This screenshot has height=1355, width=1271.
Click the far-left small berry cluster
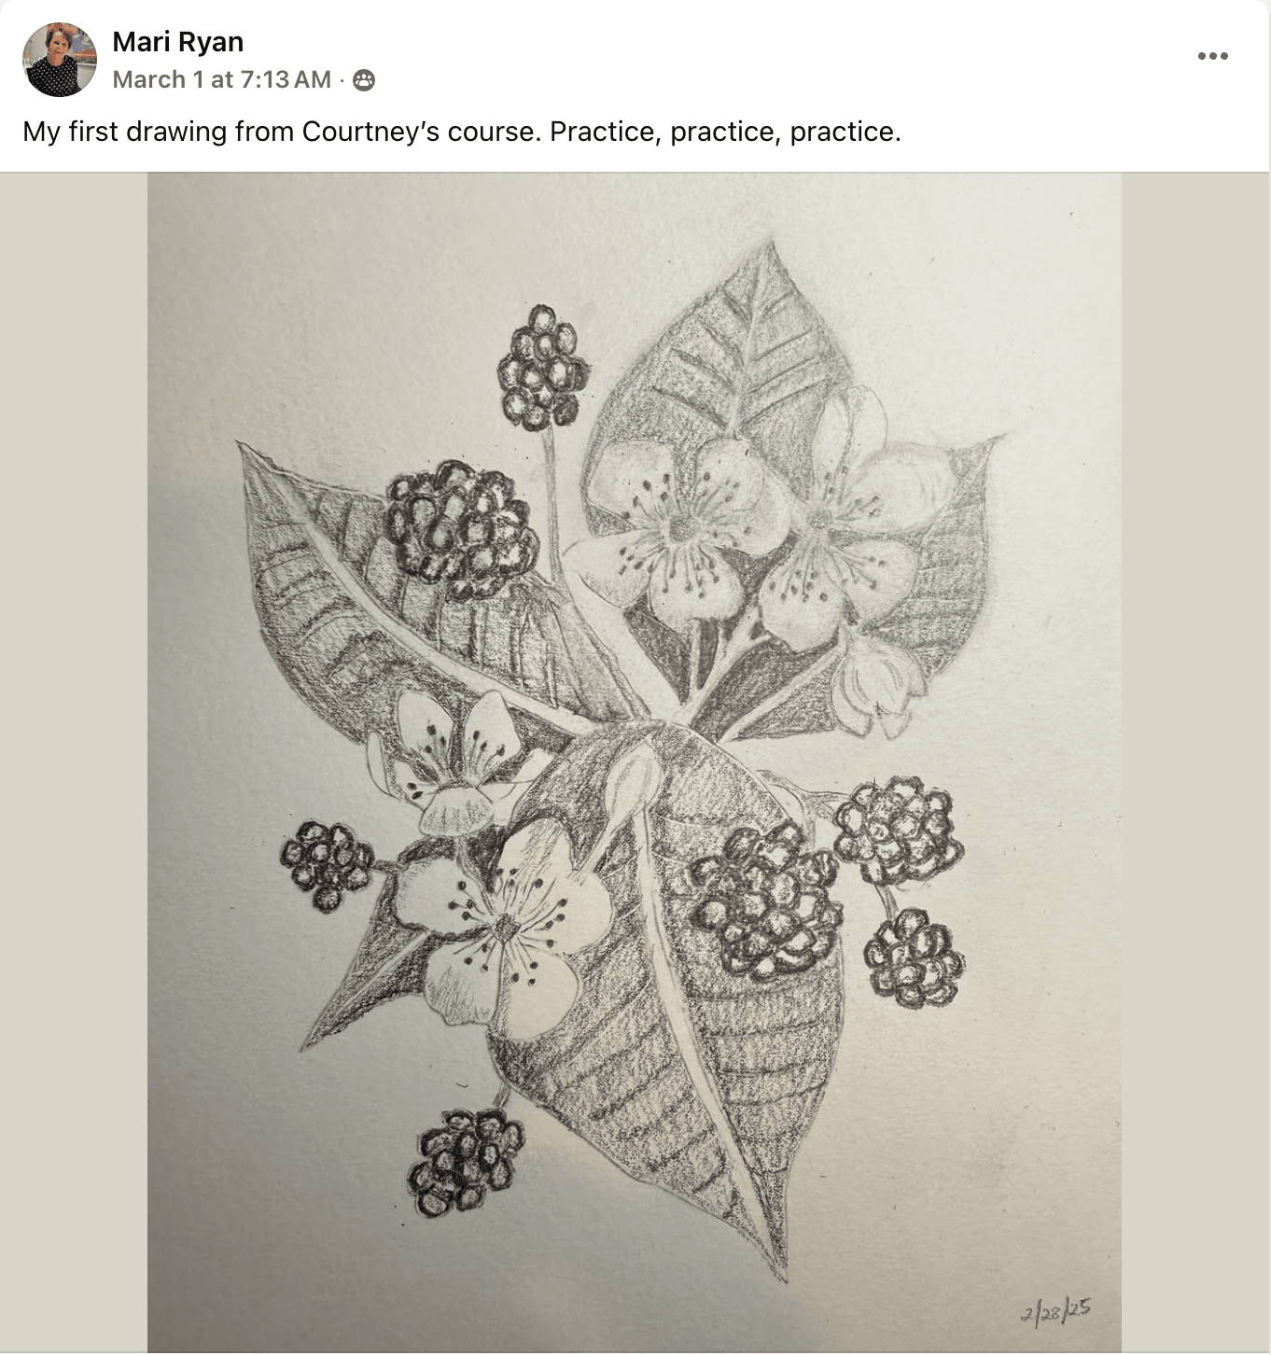(x=327, y=865)
